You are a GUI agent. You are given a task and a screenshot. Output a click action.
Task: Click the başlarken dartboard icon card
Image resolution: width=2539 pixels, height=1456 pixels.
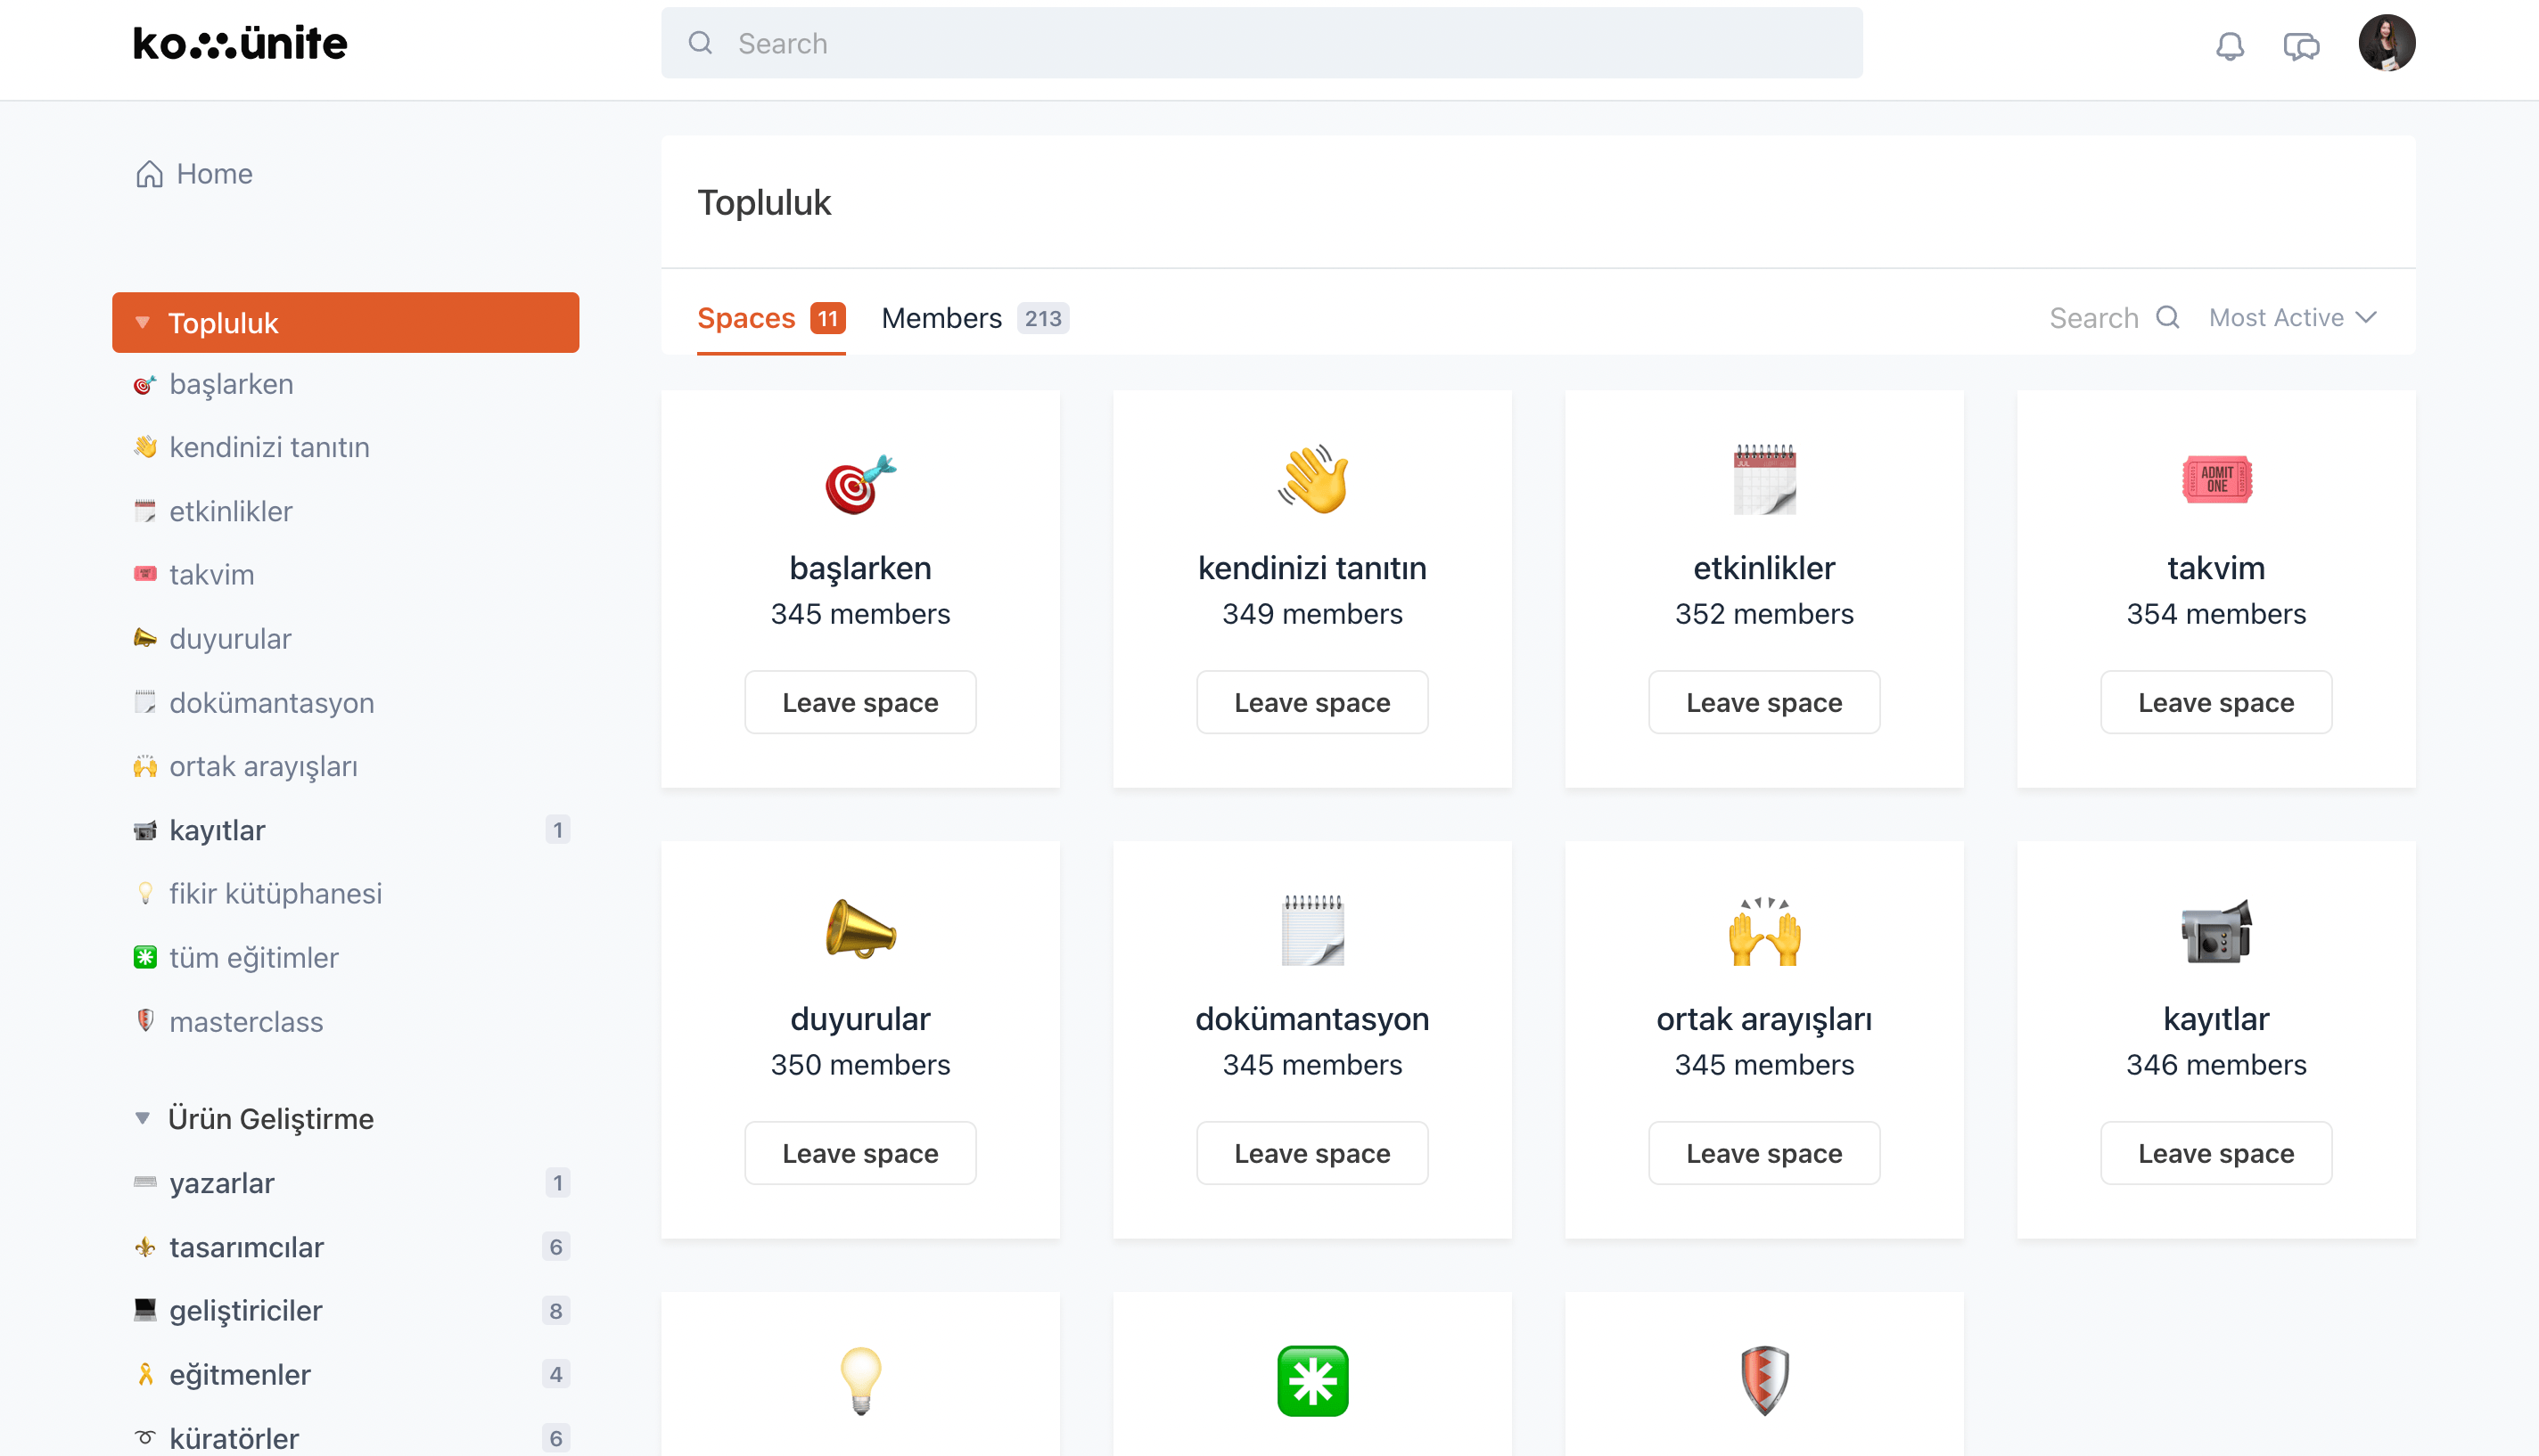(860, 482)
